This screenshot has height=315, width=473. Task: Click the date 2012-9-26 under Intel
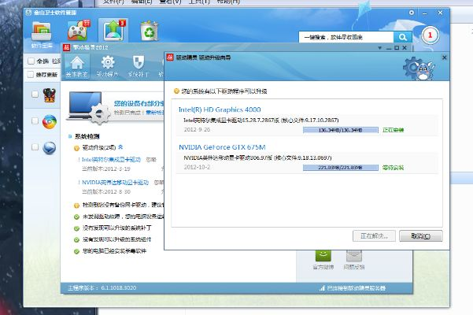click(x=197, y=129)
